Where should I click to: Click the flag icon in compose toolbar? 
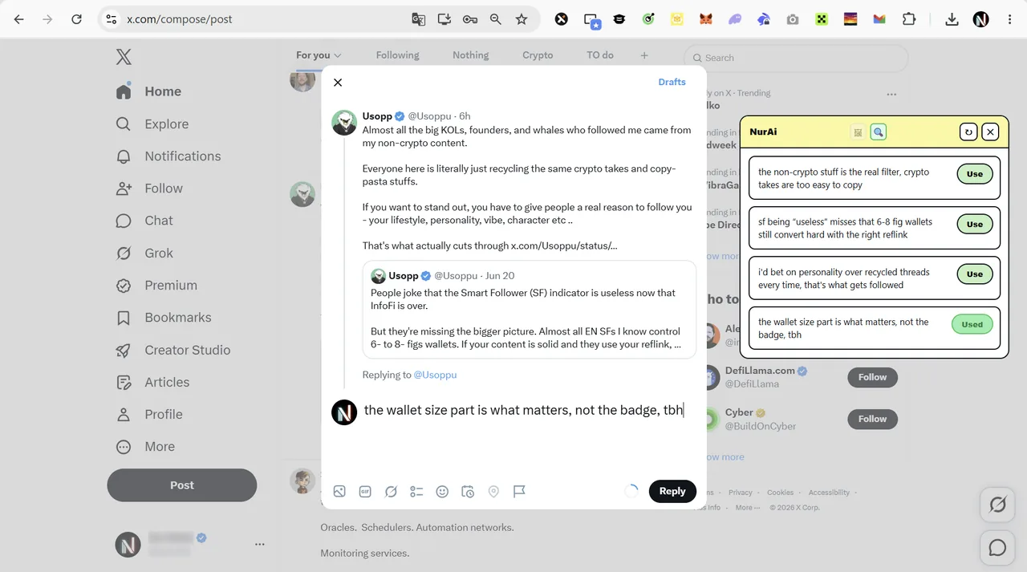519,492
